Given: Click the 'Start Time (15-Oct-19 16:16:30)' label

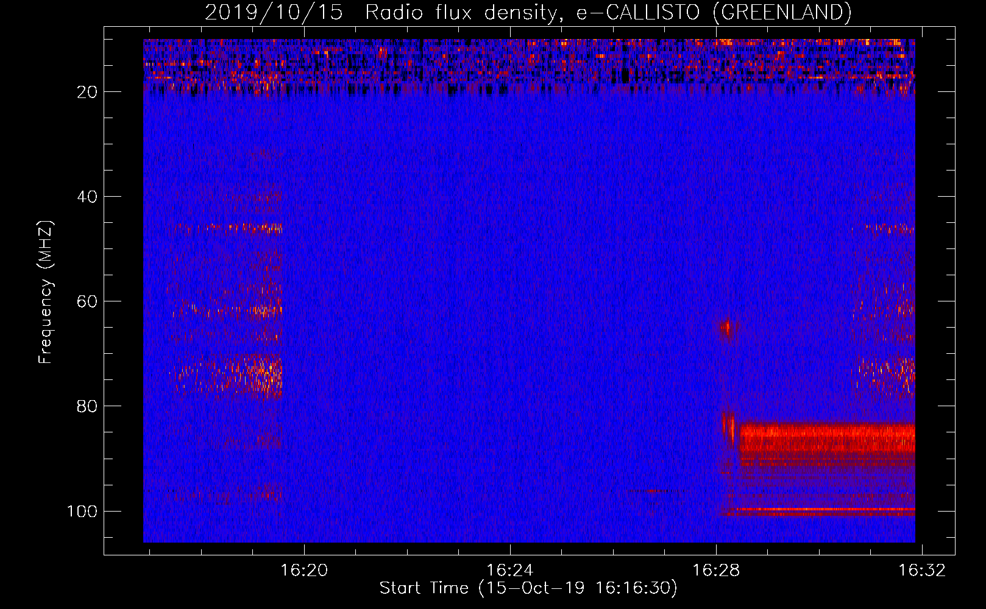Looking at the screenshot, I should click(x=528, y=588).
